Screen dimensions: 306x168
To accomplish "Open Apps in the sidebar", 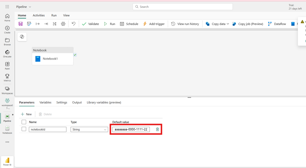I will coord(7,66).
